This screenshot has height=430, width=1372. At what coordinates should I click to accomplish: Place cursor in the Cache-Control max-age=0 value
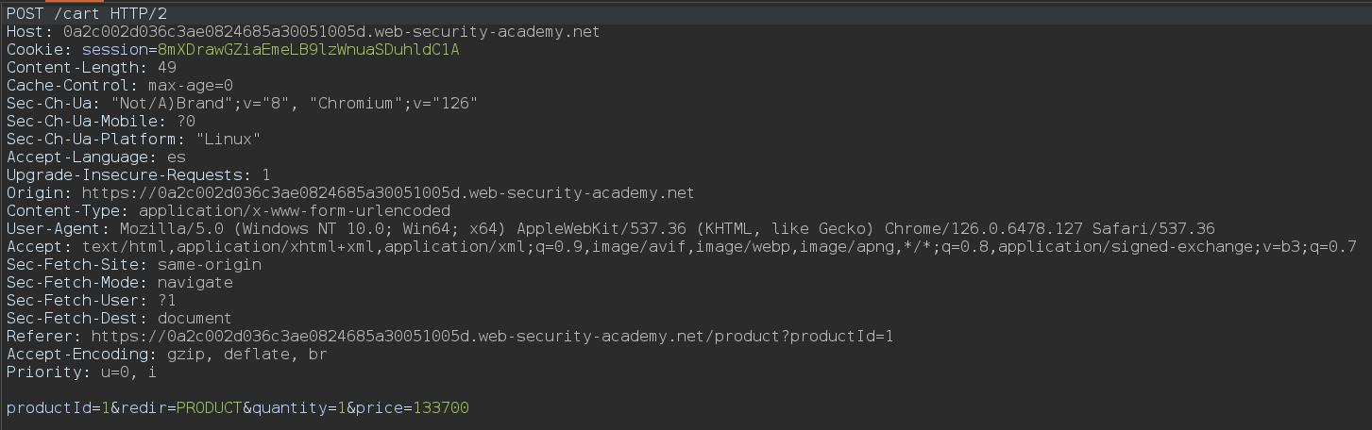(191, 85)
